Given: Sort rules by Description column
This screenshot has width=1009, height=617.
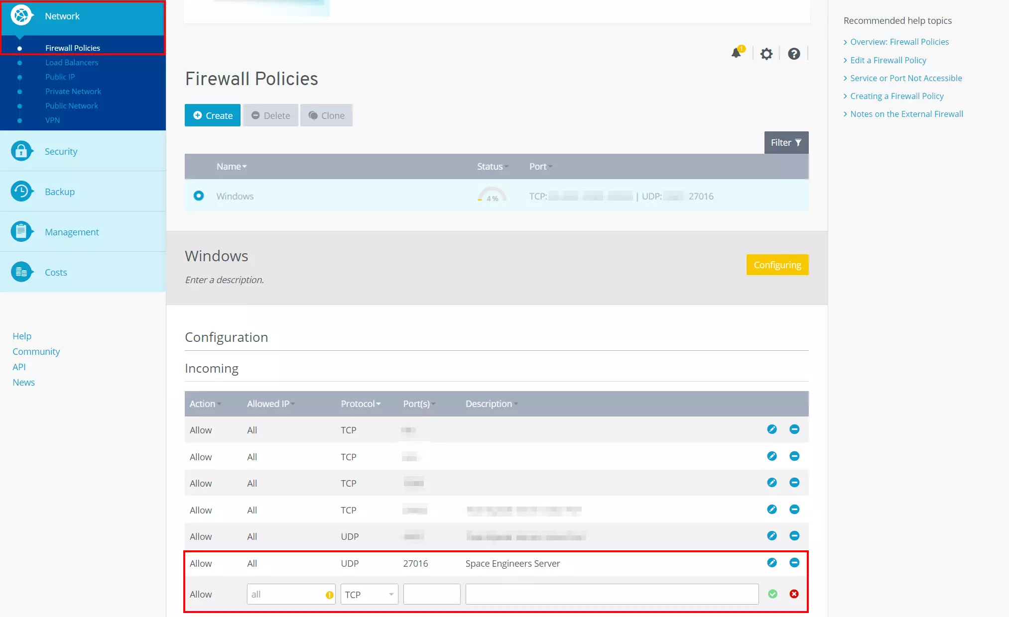Looking at the screenshot, I should [x=492, y=404].
